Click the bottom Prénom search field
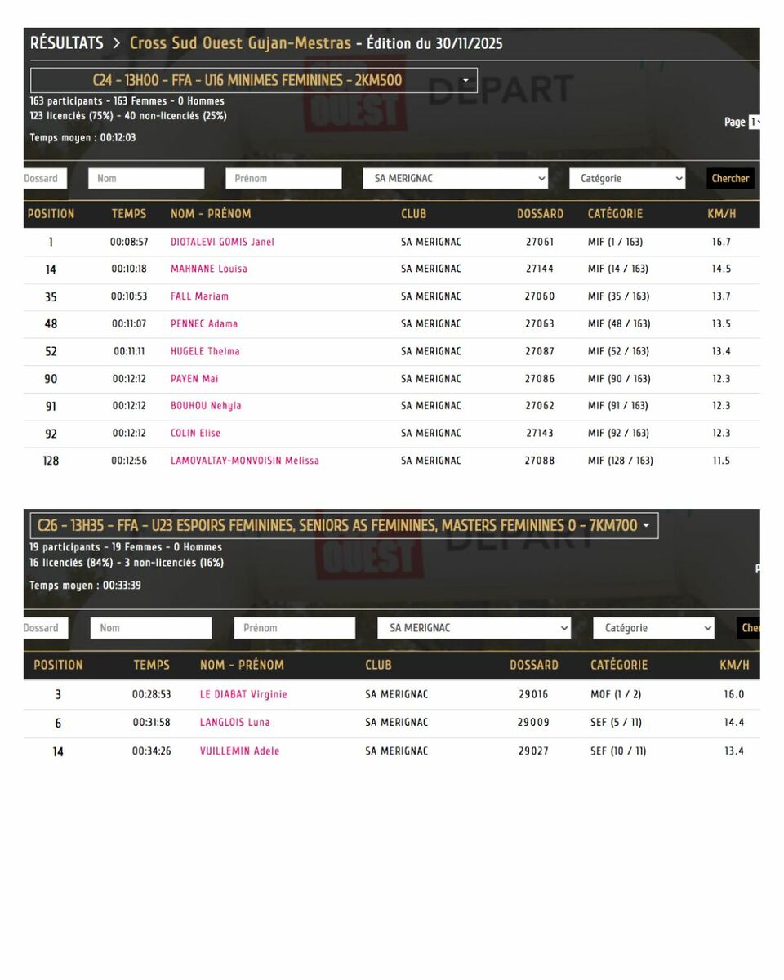Screen dimensions: 784x980 pyautogui.click(x=294, y=628)
